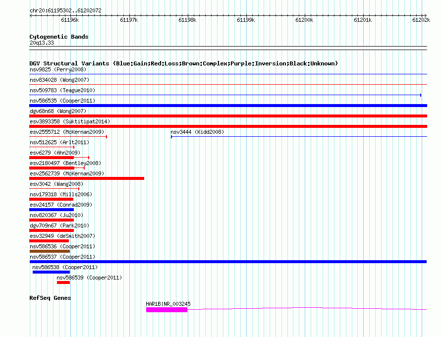Click the dgv68n68 red loss bar
The image size is (441, 337).
coord(228,116)
